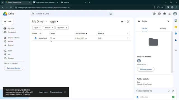179x100 pixels.
Task: Open Chrome three-dot menu
Action: tap(176, 7)
